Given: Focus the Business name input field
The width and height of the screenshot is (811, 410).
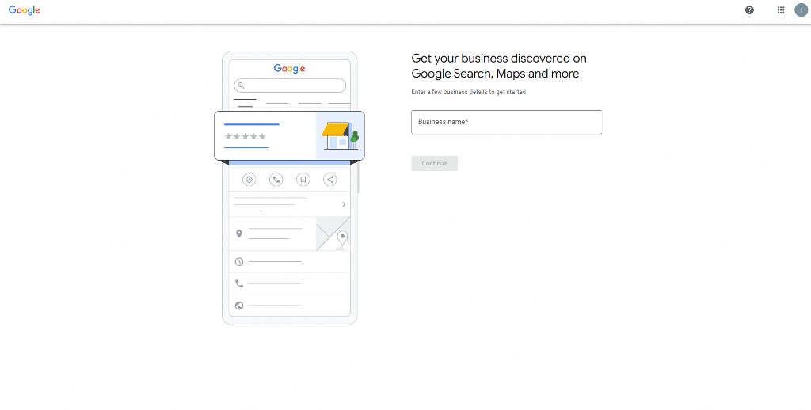Looking at the screenshot, I should [506, 122].
